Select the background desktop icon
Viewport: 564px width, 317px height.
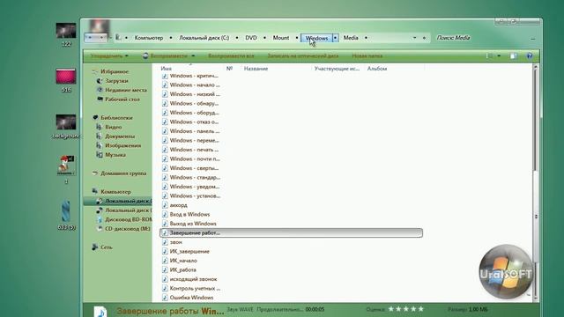click(x=66, y=127)
